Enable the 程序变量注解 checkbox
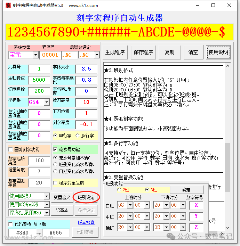 click(55, 183)
